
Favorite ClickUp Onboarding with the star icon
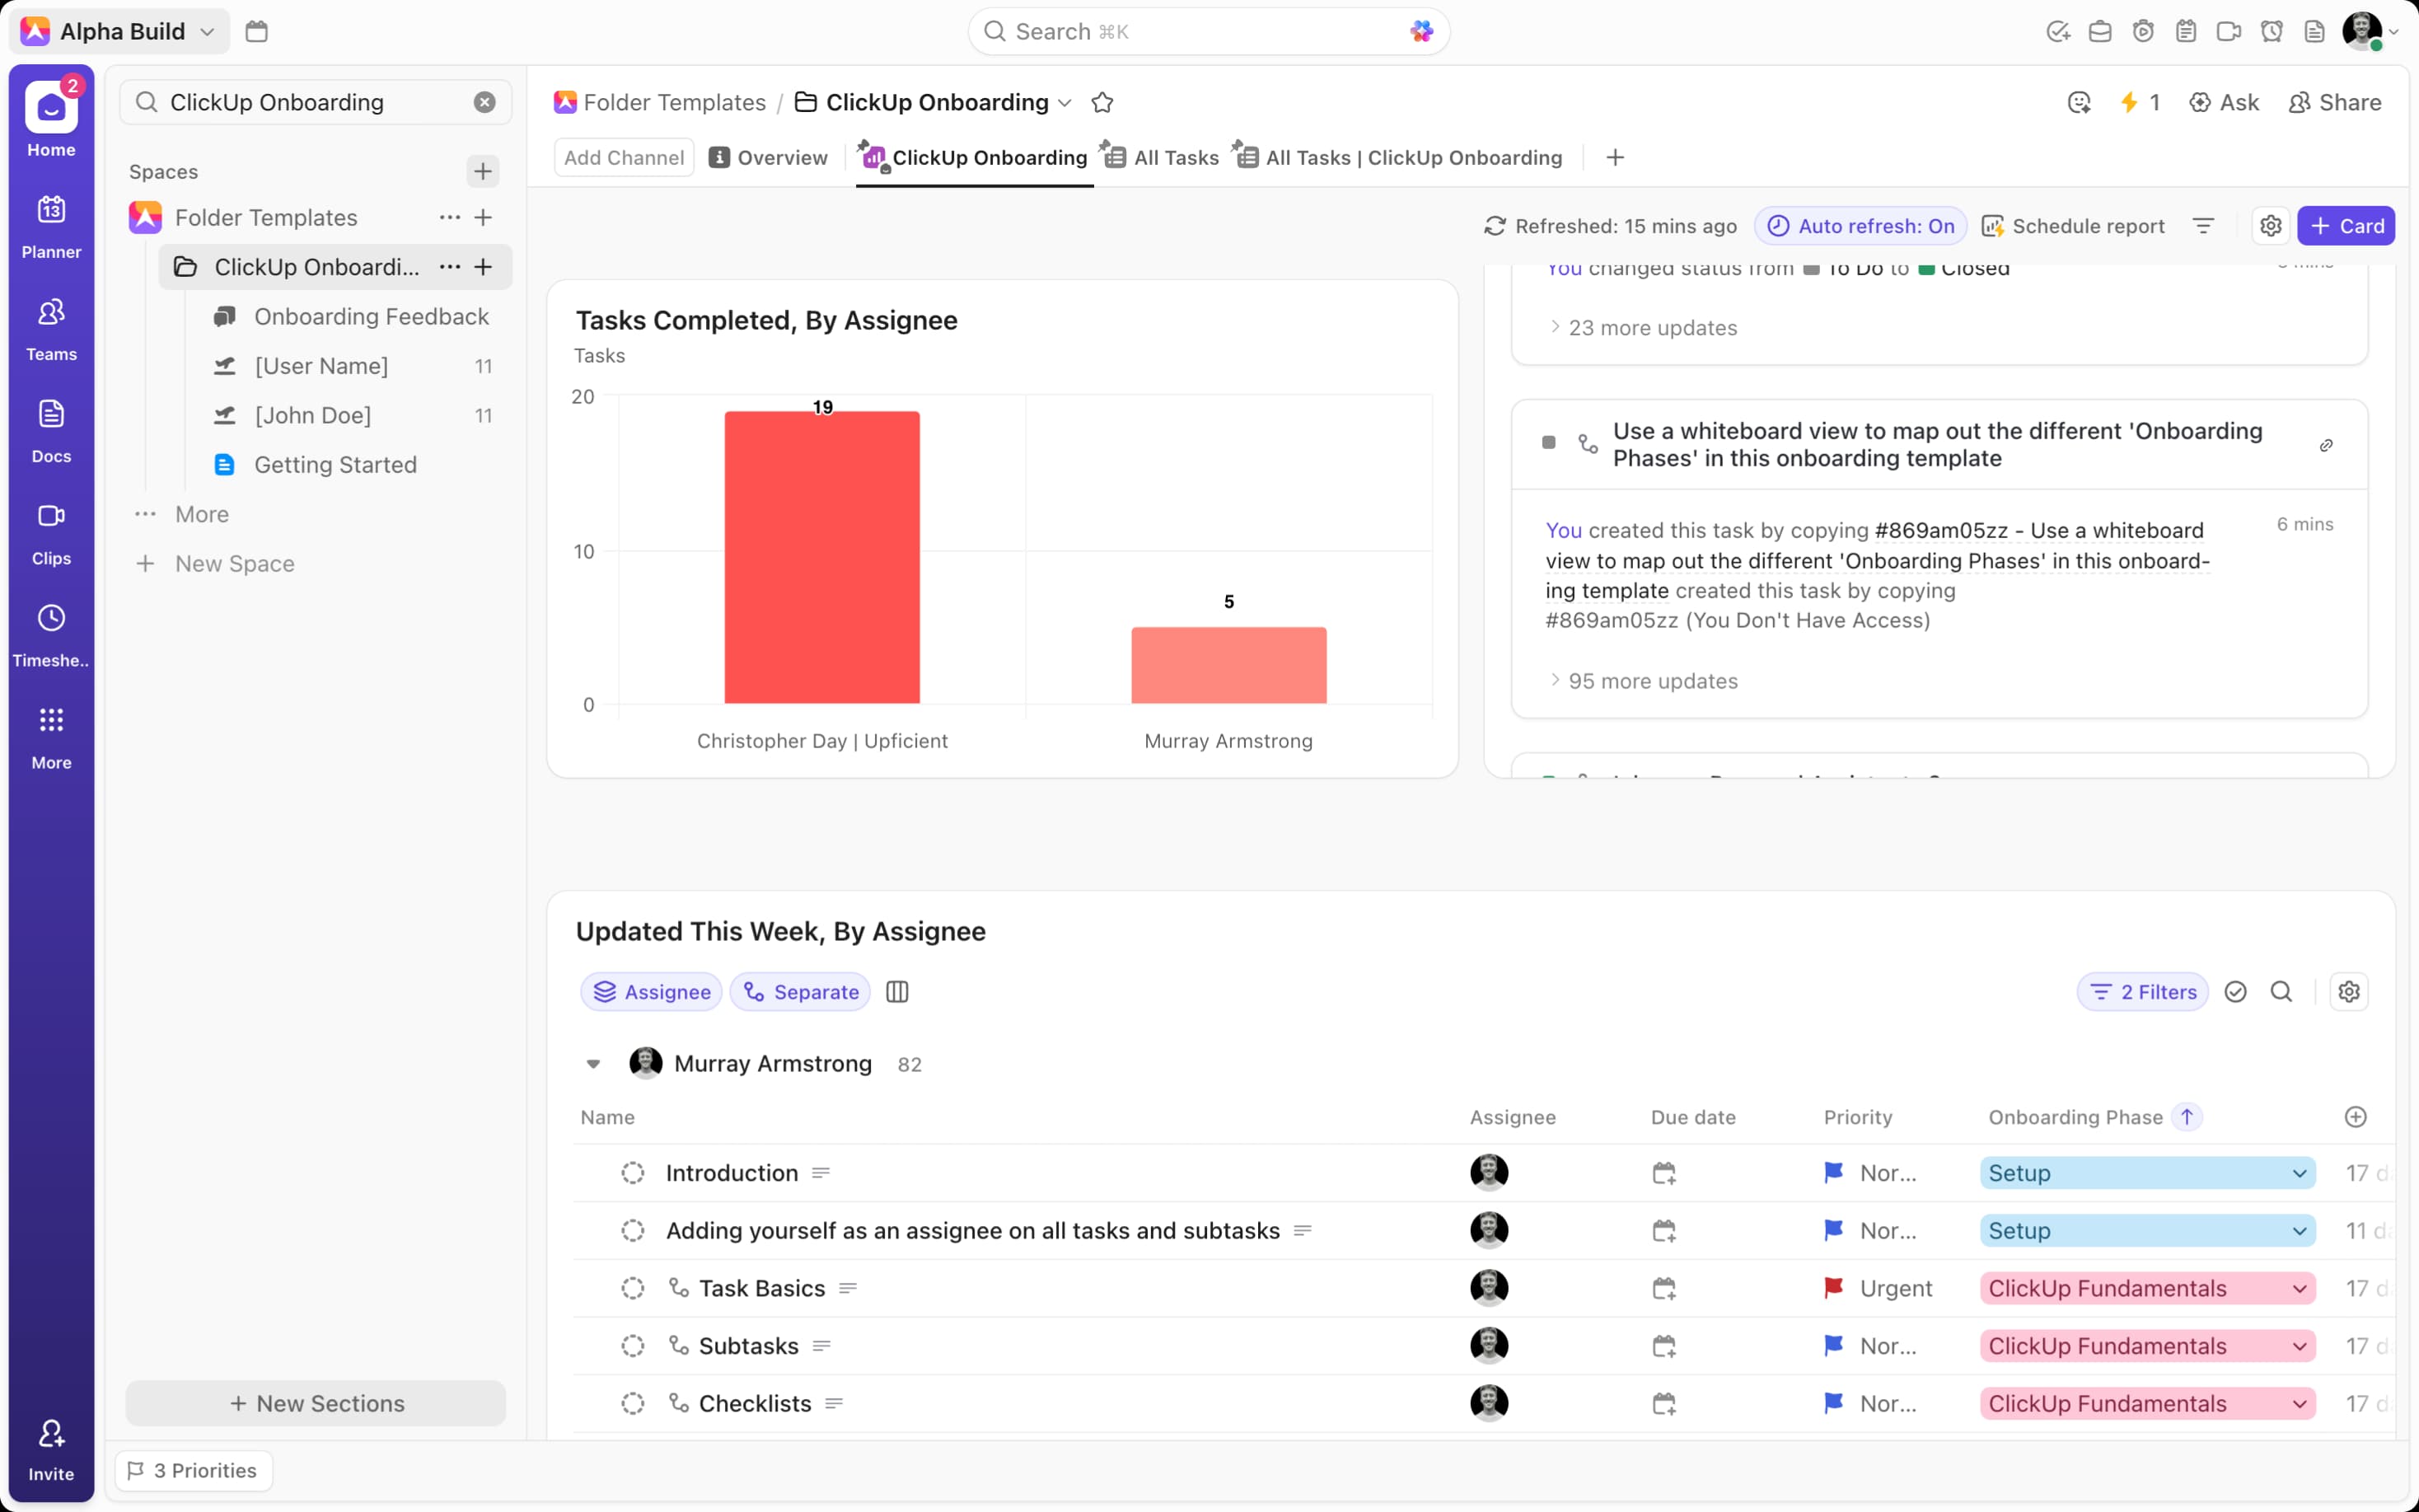tap(1102, 102)
